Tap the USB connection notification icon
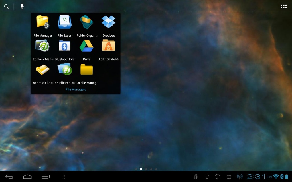 point(207,177)
